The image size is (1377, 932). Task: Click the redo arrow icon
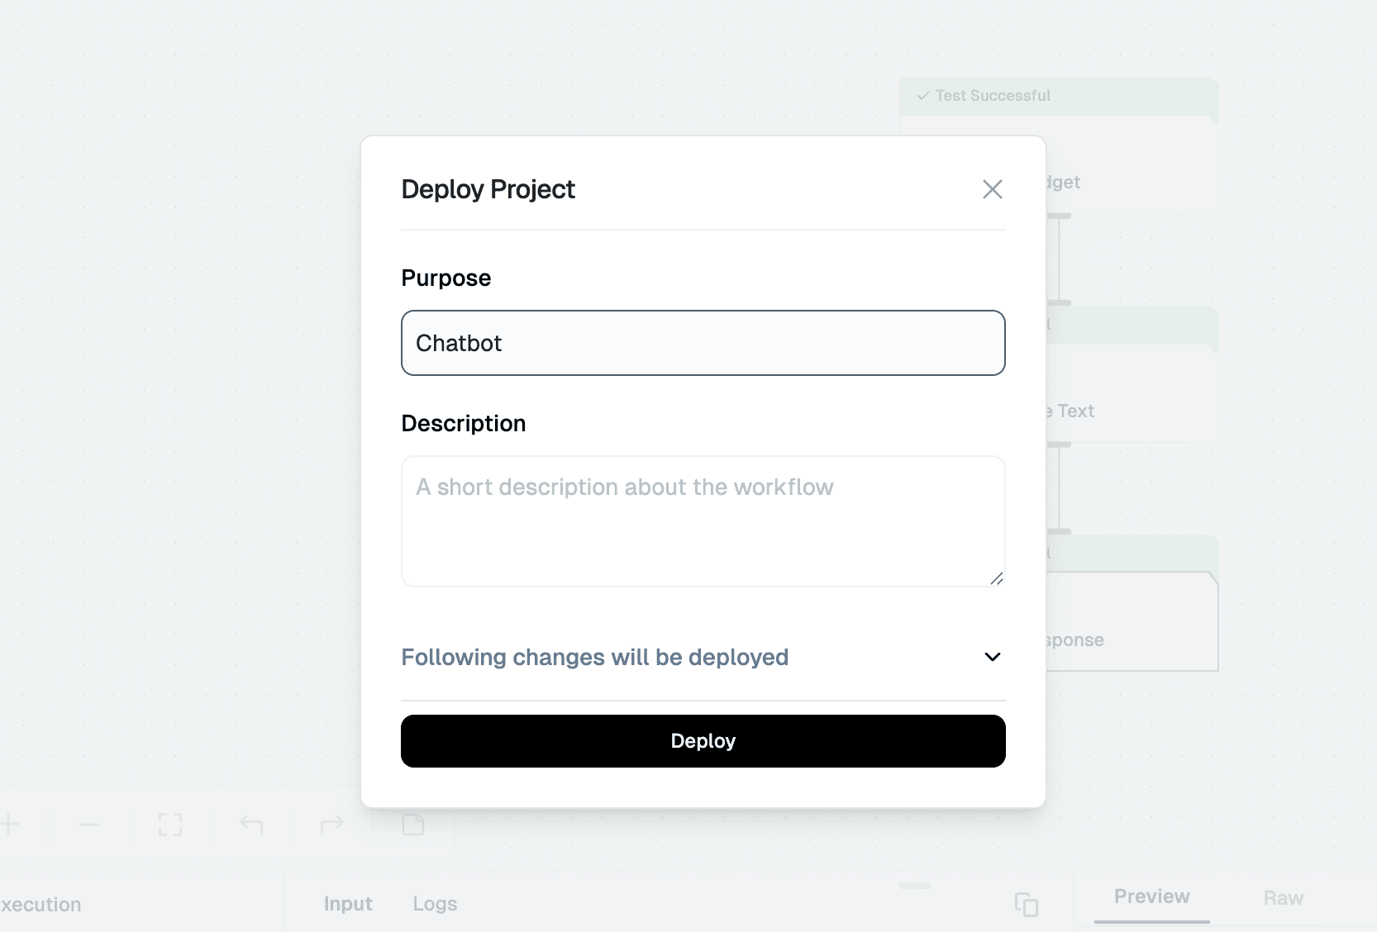(x=332, y=824)
